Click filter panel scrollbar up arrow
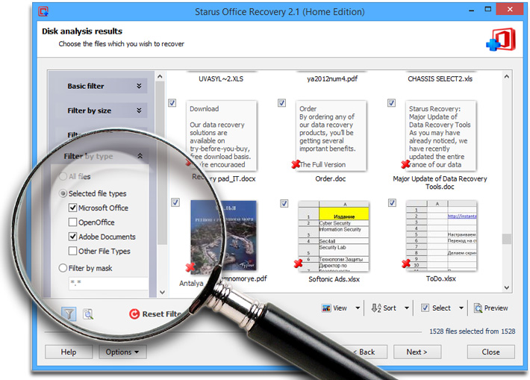 160,77
